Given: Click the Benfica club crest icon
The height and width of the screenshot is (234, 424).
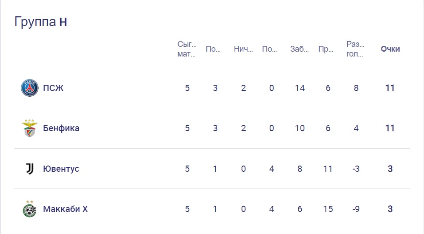Looking at the screenshot, I should (x=30, y=128).
